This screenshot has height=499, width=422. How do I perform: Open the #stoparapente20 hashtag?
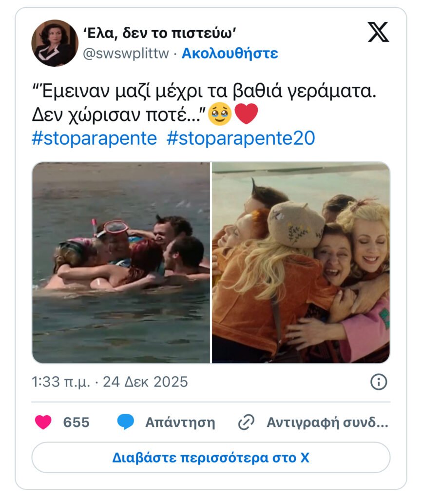(241, 138)
